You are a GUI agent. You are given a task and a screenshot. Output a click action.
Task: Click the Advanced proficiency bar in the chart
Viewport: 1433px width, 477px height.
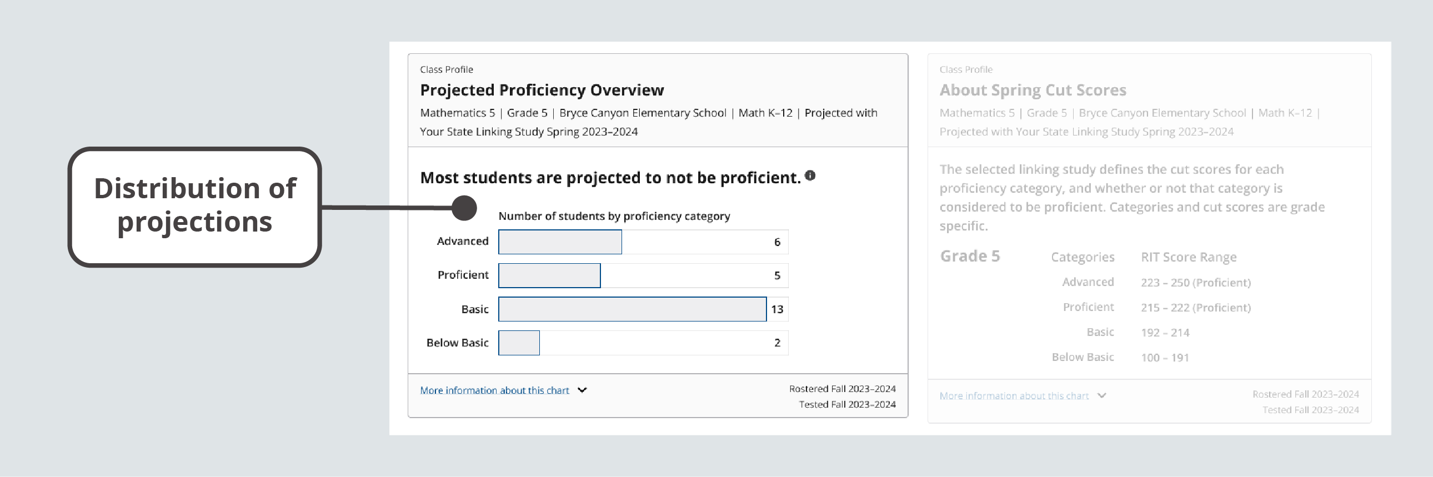click(x=559, y=242)
